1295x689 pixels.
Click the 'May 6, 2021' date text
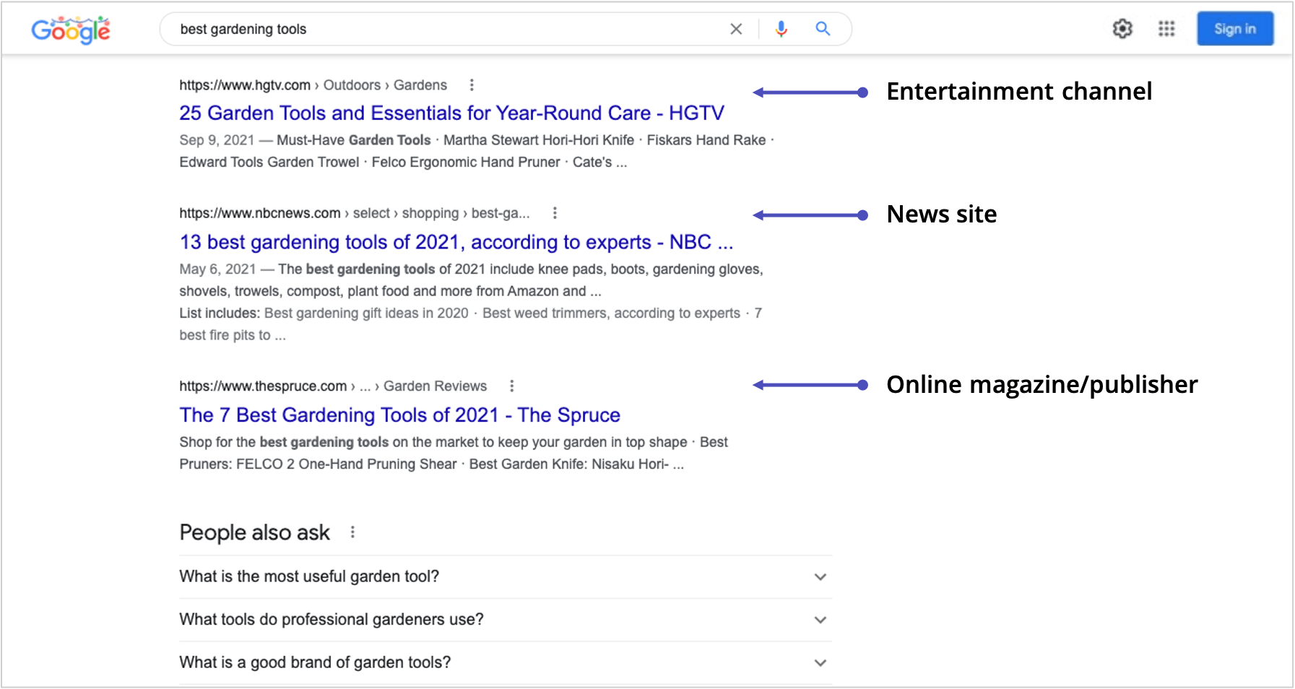(217, 269)
